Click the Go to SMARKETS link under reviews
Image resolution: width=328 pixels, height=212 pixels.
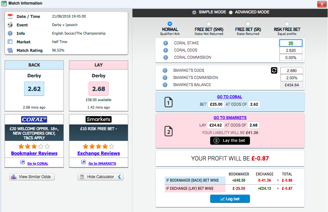click(x=102, y=163)
